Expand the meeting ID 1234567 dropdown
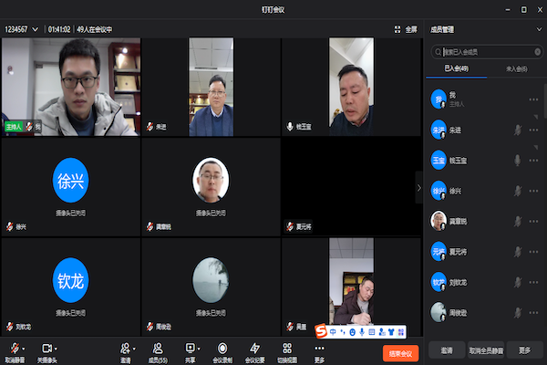The height and width of the screenshot is (365, 547). pos(35,29)
